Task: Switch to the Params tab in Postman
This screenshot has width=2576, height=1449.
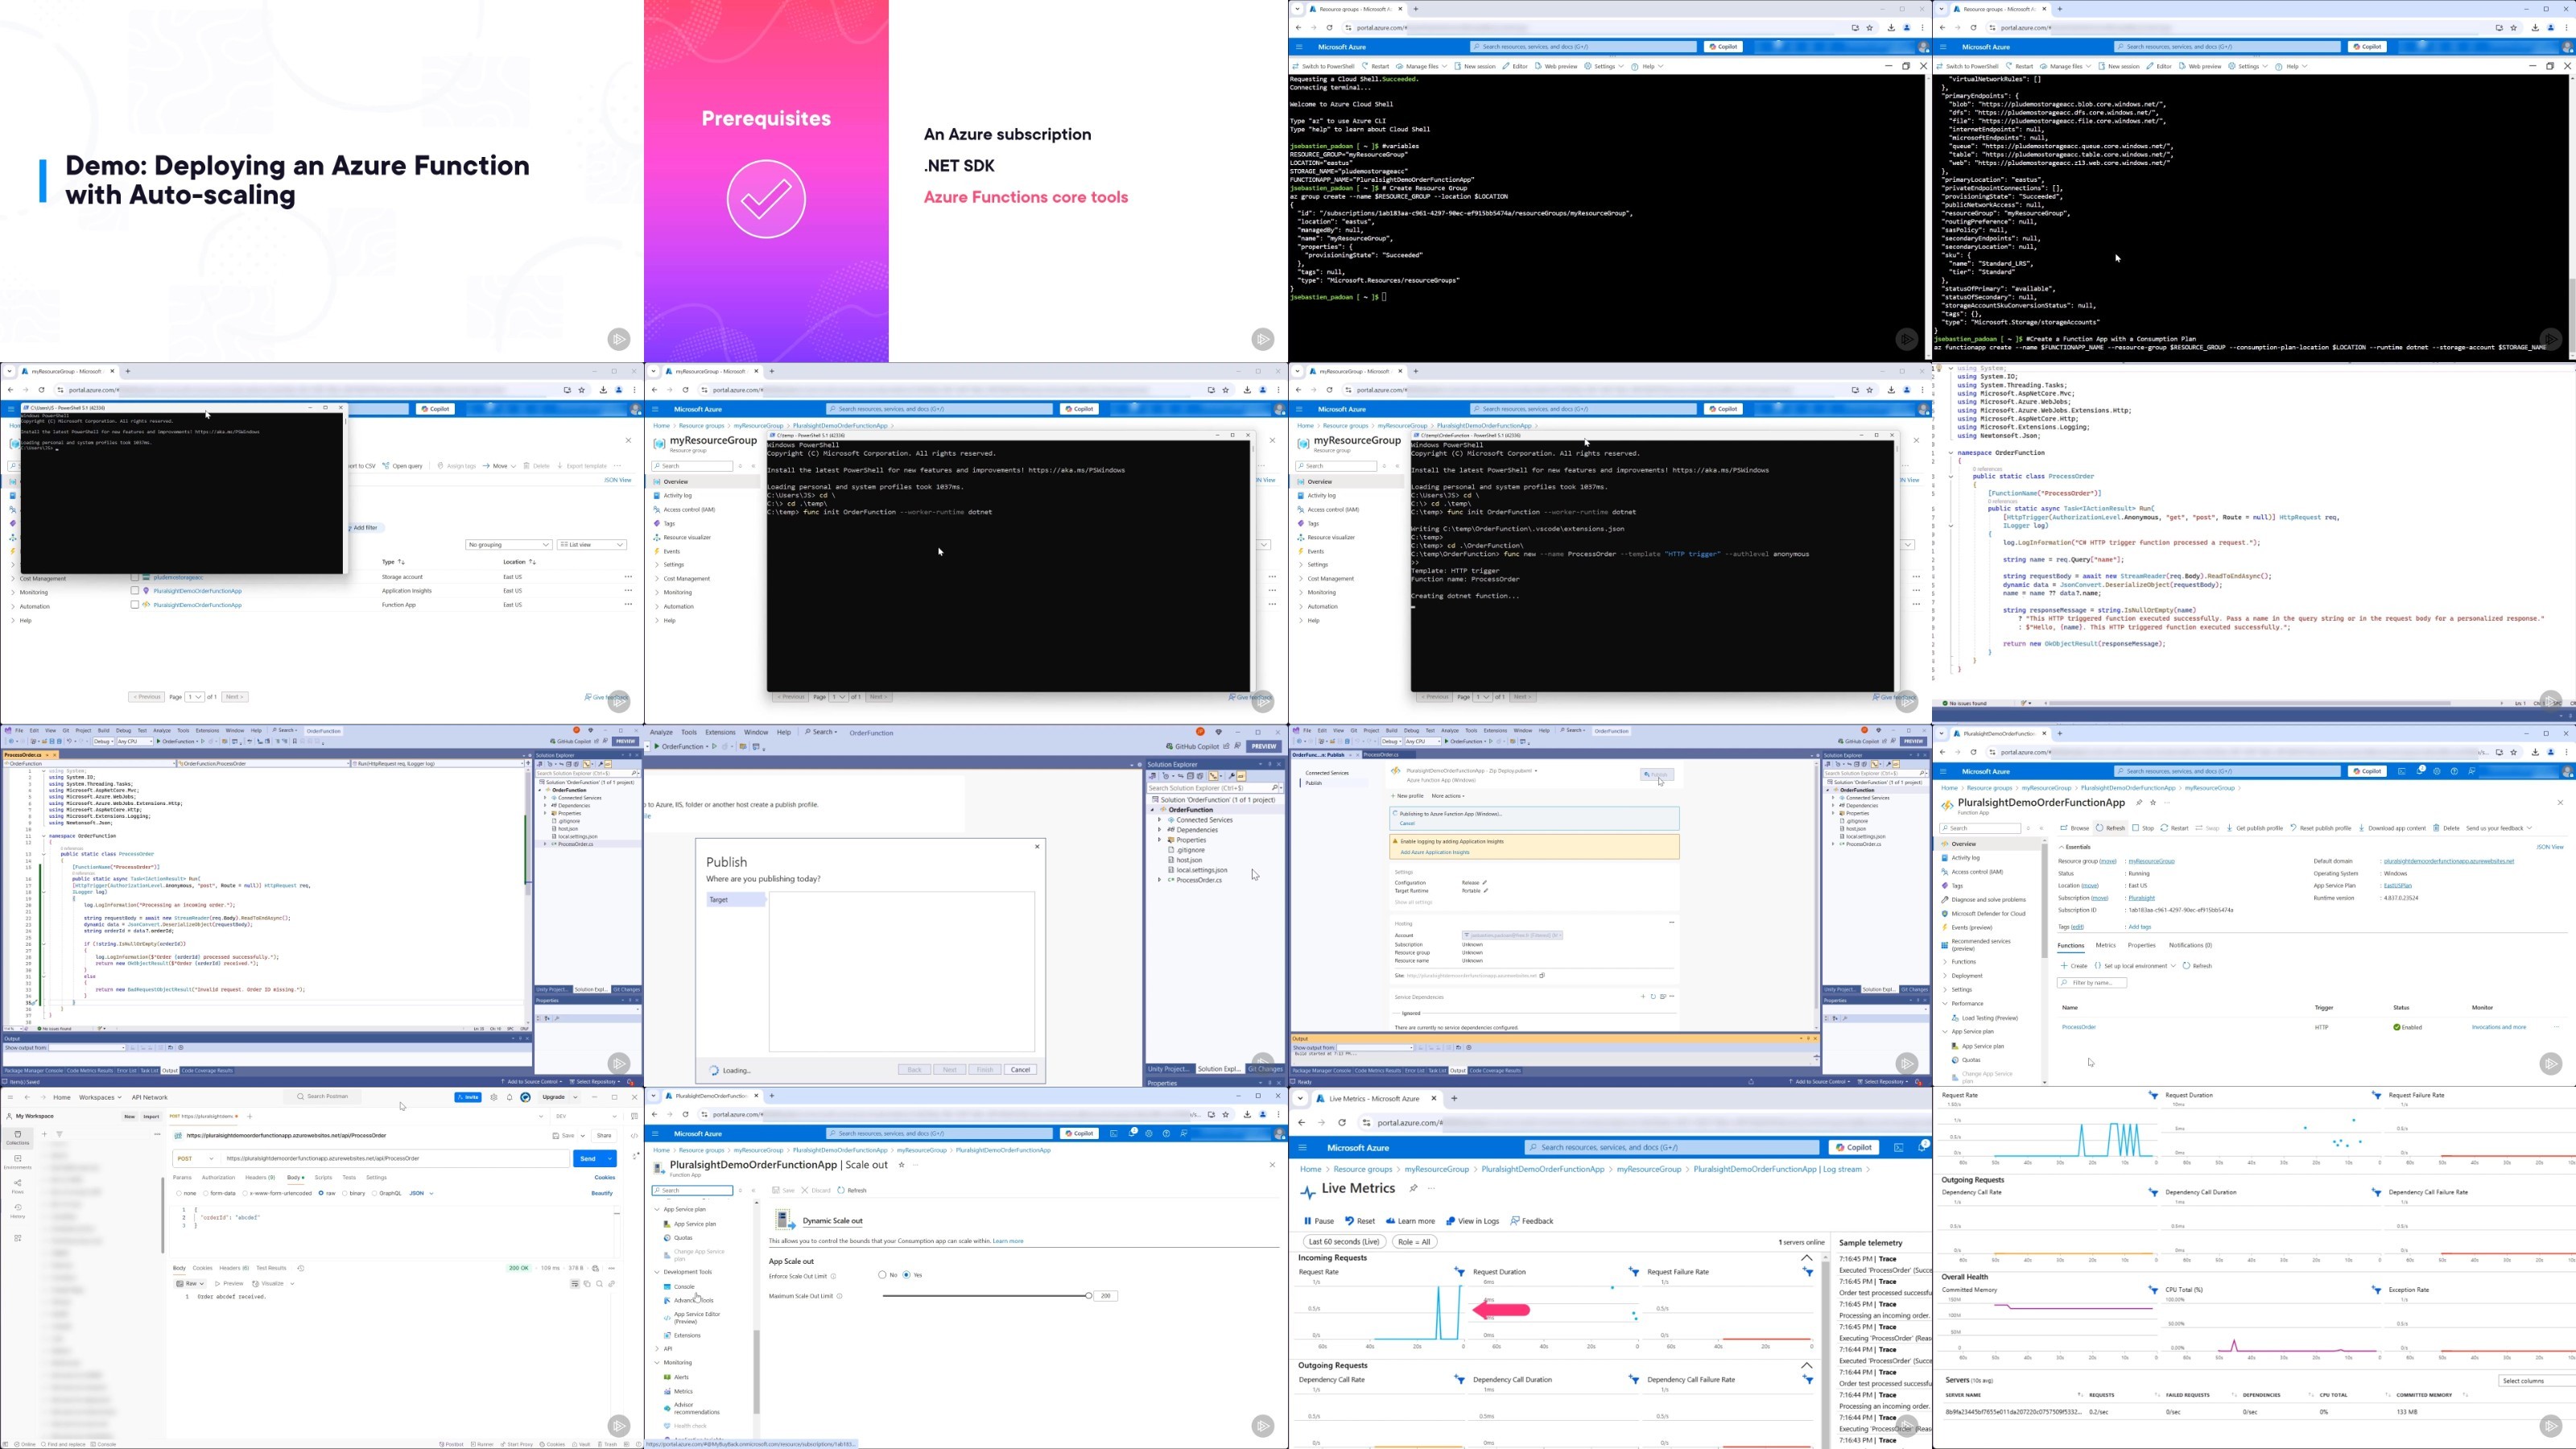Action: [x=182, y=1178]
